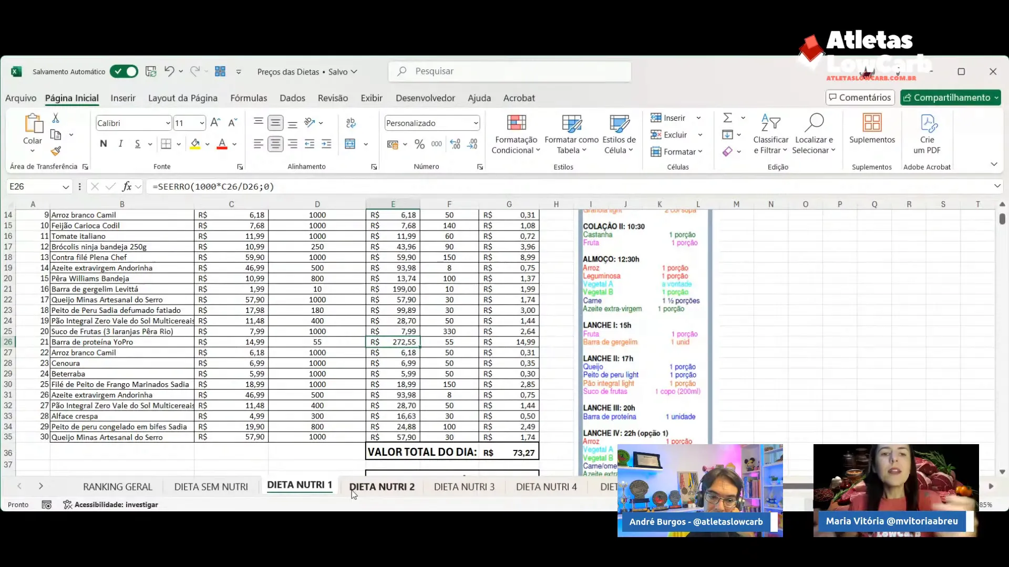
Task: Undo the last action
Action: [x=169, y=71]
